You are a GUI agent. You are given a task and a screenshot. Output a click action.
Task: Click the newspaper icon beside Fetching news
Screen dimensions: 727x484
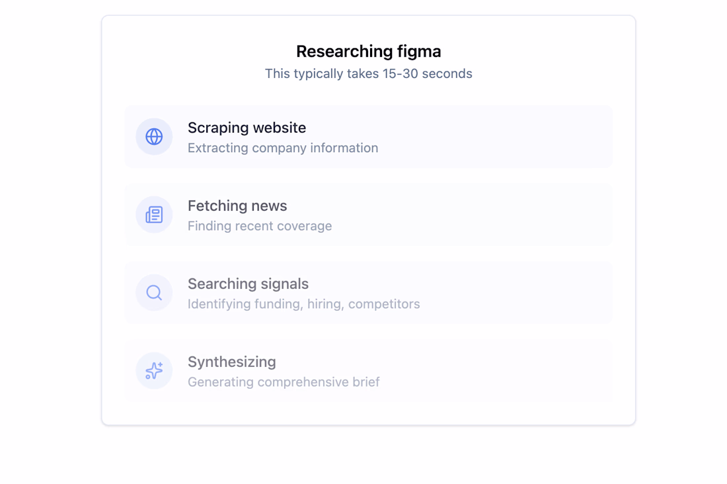(154, 215)
